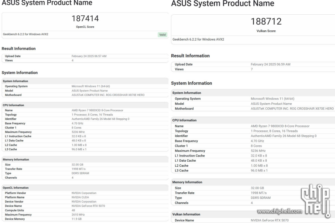Click the "DDR5 SDRAM" Type value on the OpenCL page
The image size is (335, 223).
[x=80, y=174]
